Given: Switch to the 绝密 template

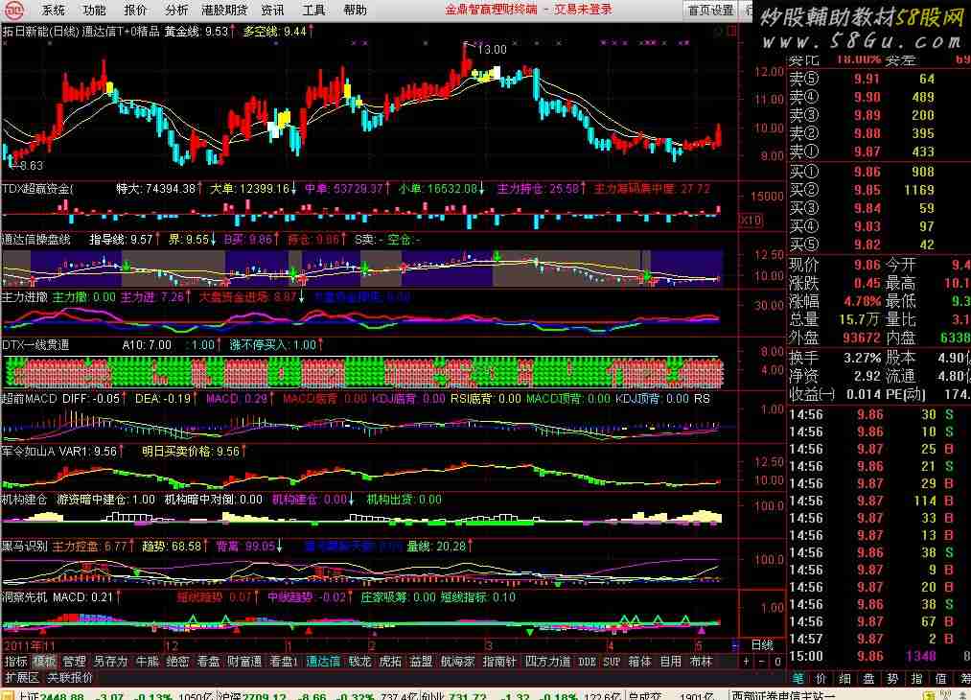Looking at the screenshot, I should pos(177,662).
